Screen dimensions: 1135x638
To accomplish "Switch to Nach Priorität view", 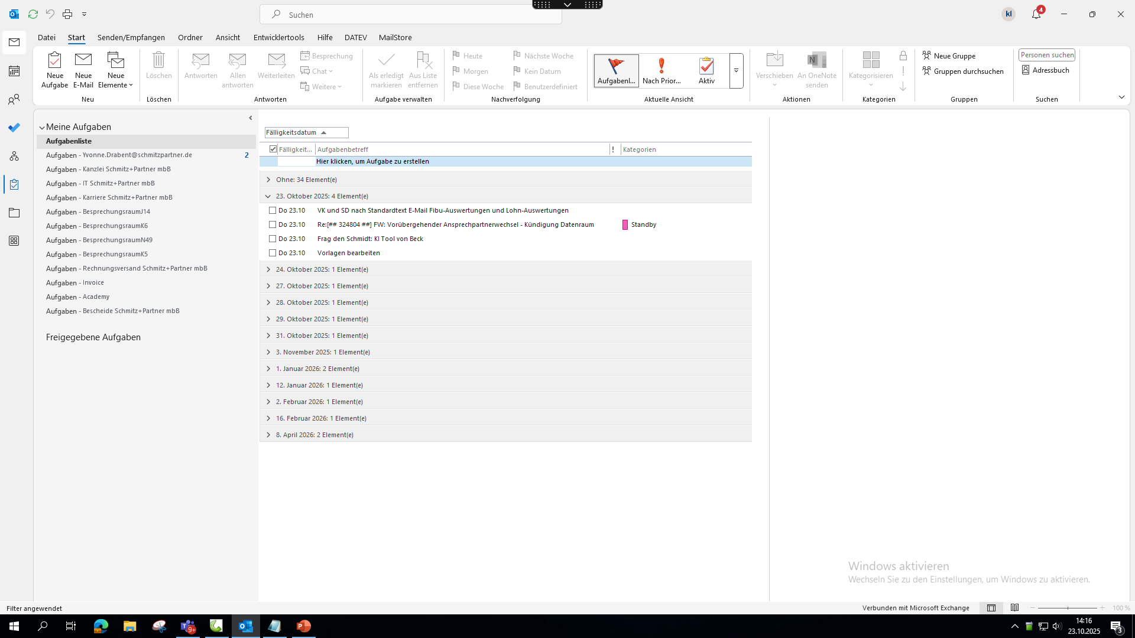I will (x=661, y=71).
